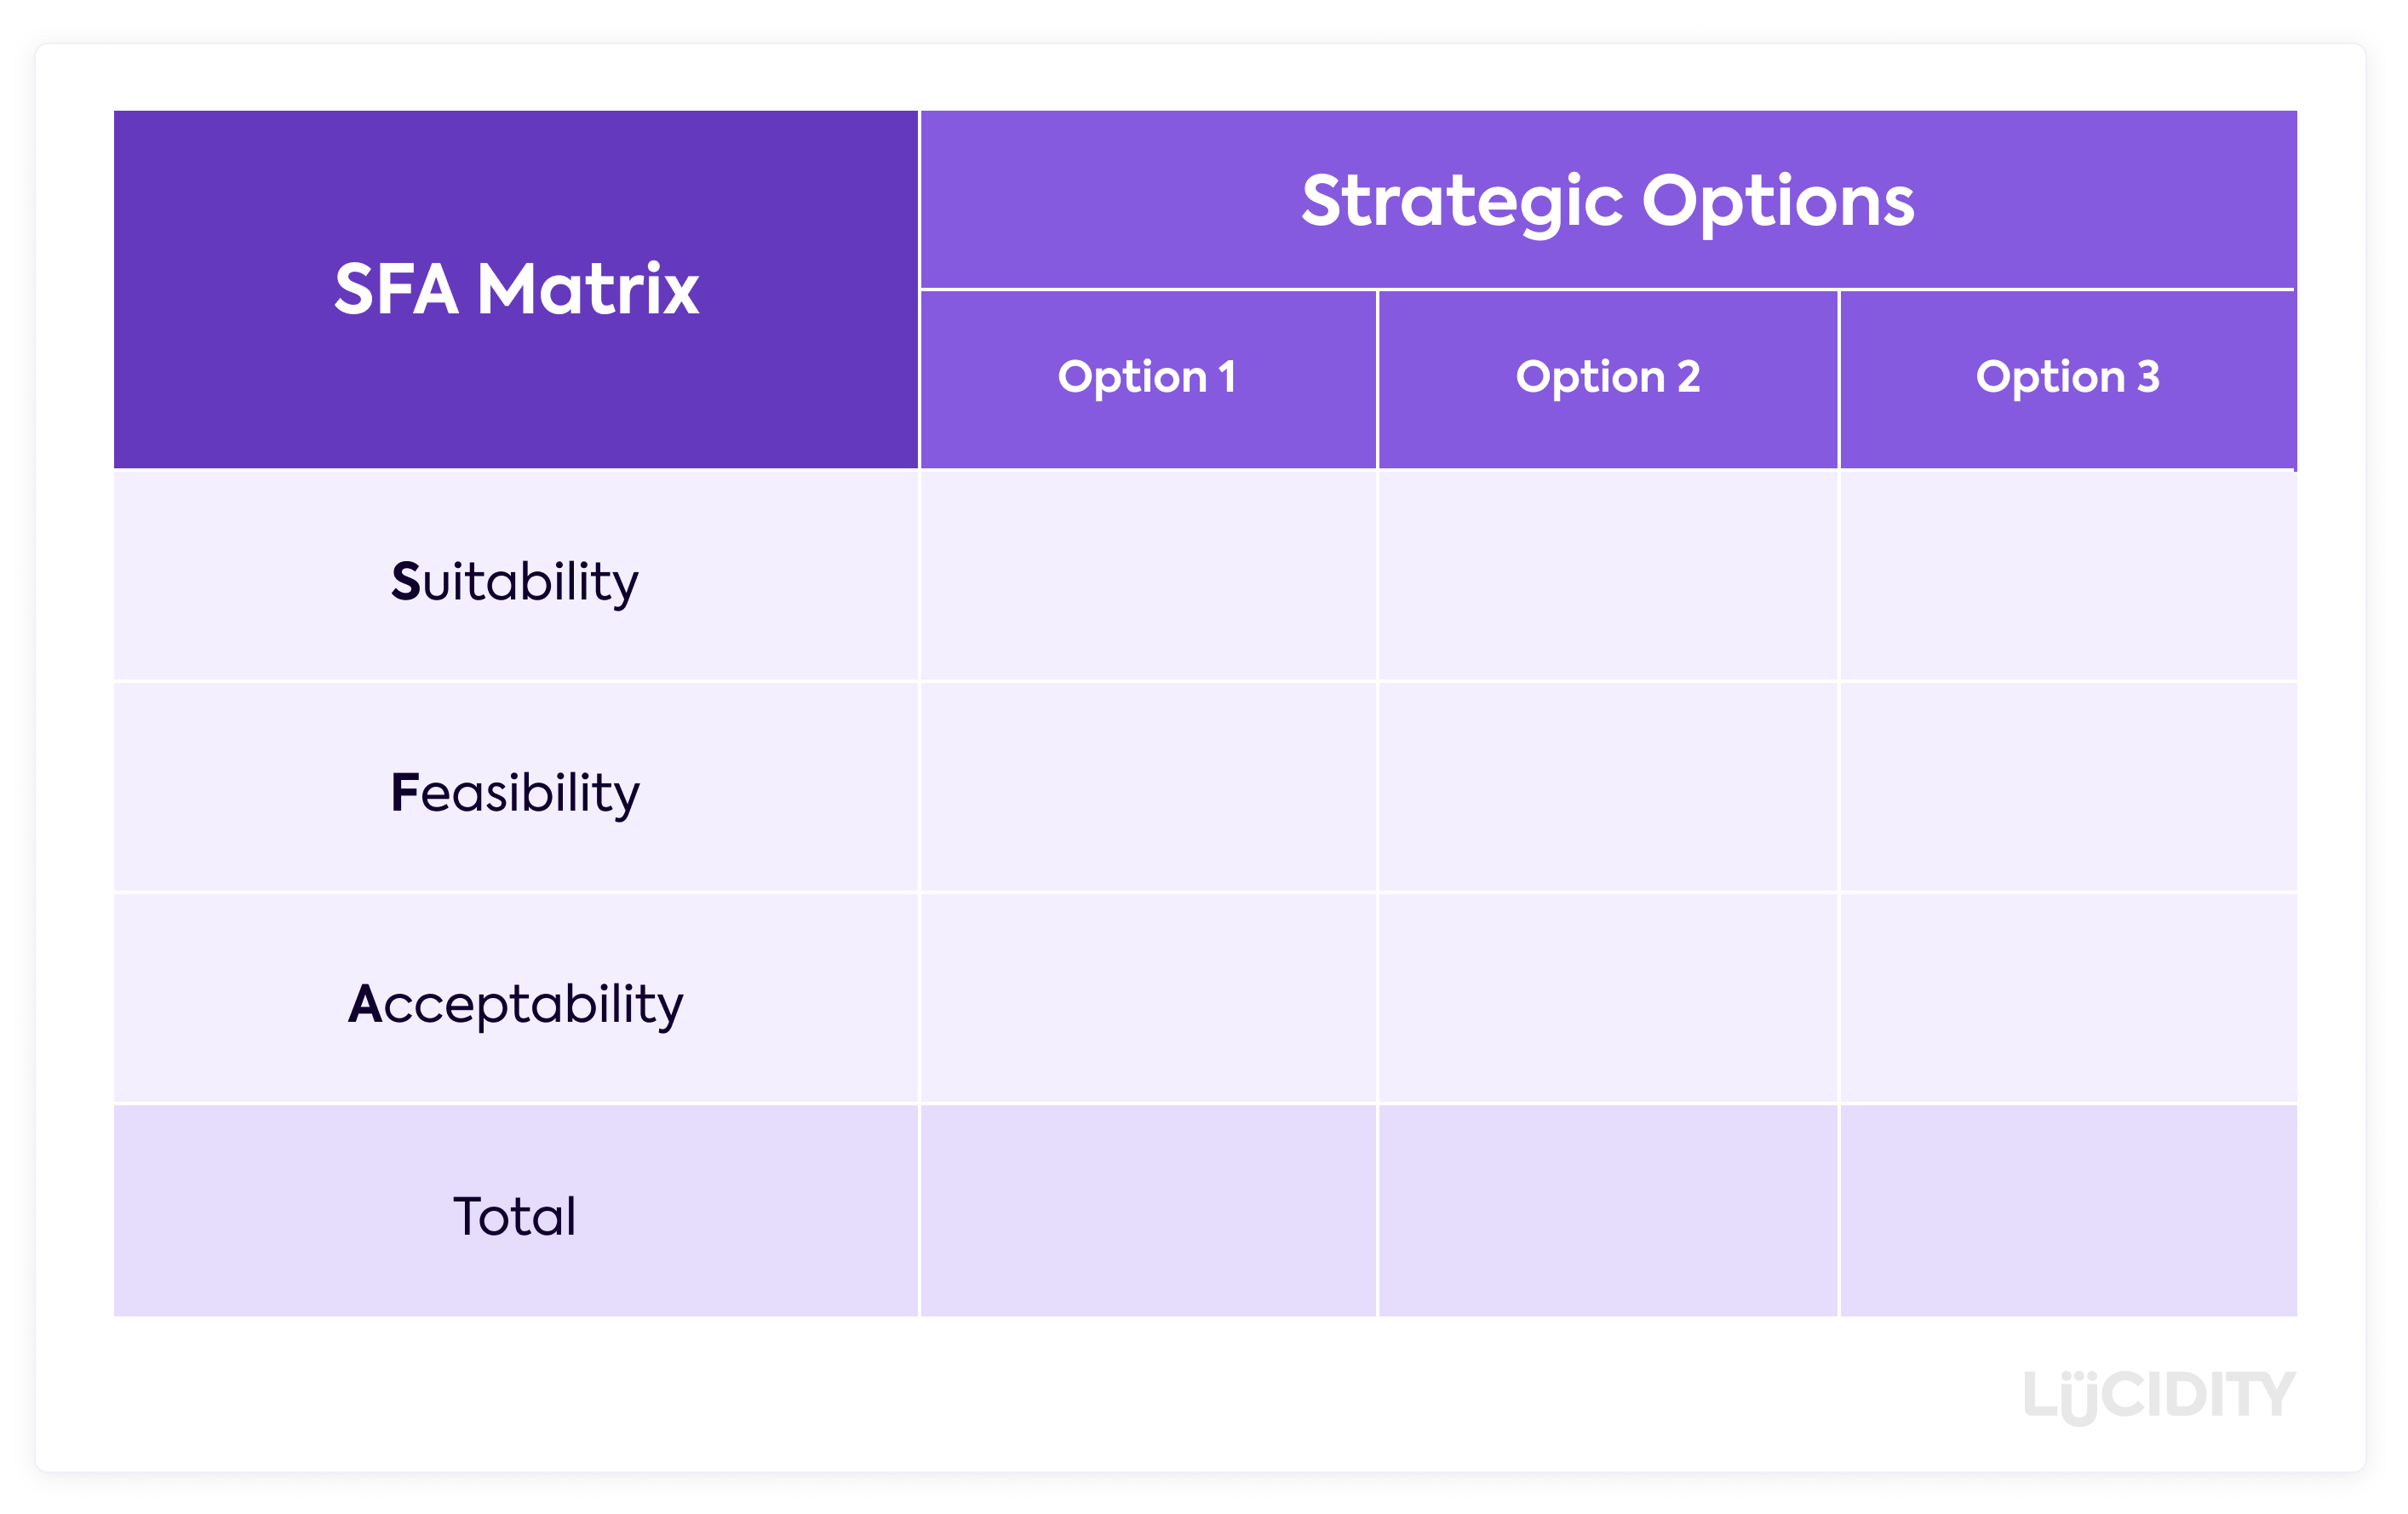Image resolution: width=2408 pixels, height=1514 pixels.
Task: Select the Total cell under Option 1
Action: 1147,1211
